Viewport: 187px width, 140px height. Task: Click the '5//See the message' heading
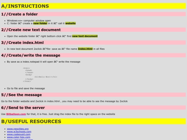pos(93,95)
